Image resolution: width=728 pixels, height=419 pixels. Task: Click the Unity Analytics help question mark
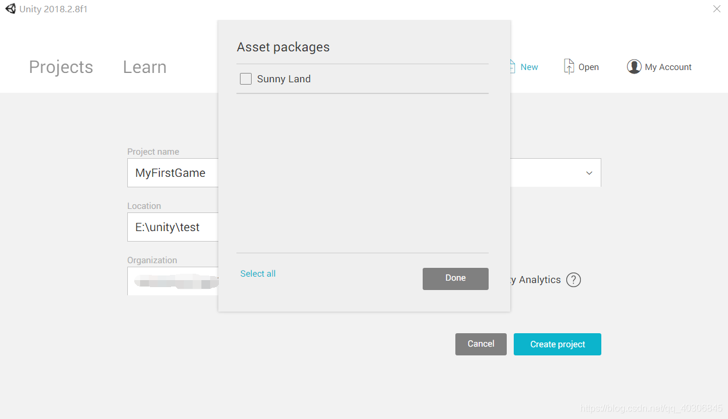574,280
